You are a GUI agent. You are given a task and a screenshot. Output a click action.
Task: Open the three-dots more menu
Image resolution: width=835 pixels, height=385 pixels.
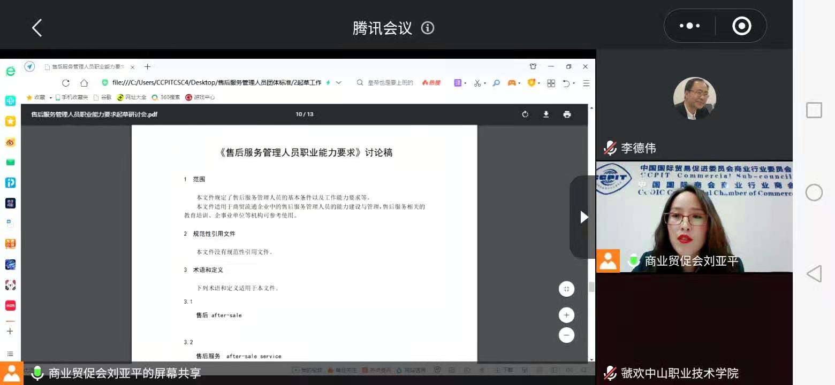(689, 26)
